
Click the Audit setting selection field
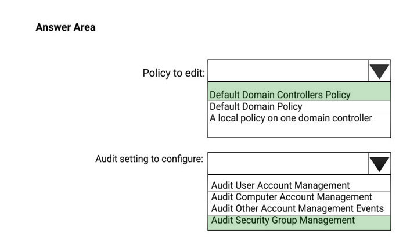(288, 163)
